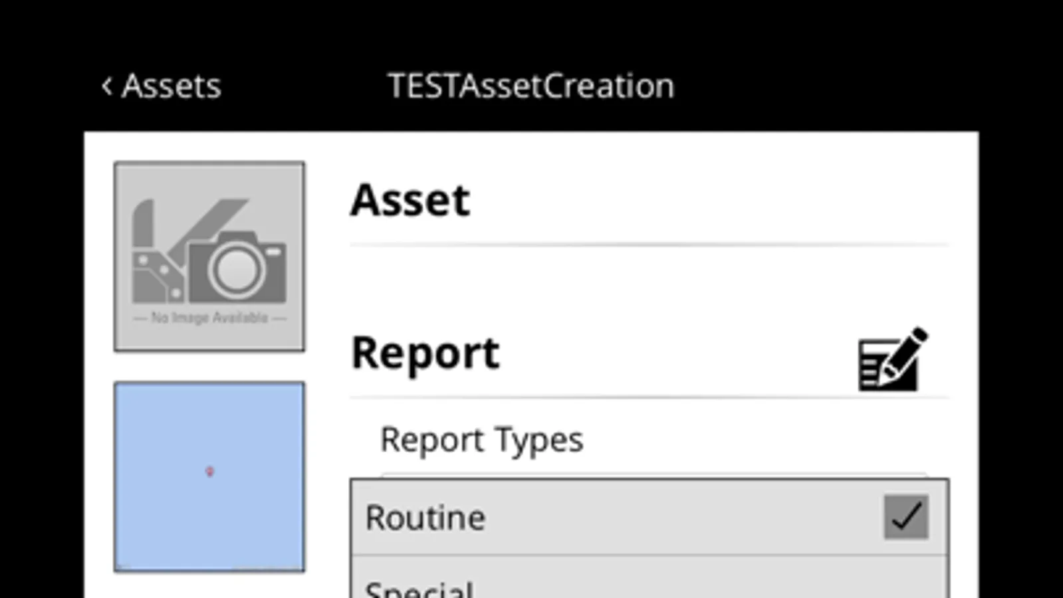Screen dimensions: 1063x598
Task: Click the divider line under Asset heading
Action: point(649,245)
